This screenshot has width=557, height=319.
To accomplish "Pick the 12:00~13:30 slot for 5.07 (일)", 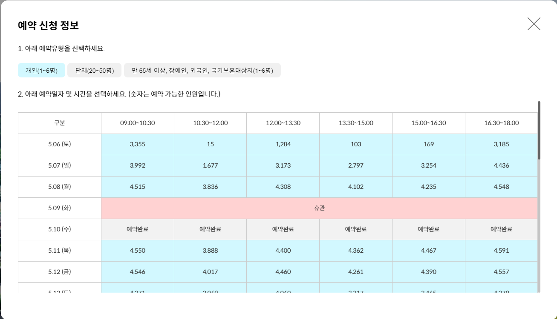I will point(283,165).
